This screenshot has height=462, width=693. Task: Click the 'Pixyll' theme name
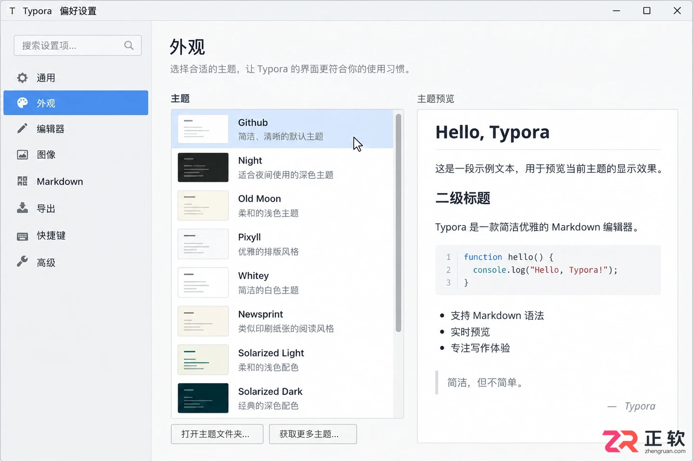249,237
